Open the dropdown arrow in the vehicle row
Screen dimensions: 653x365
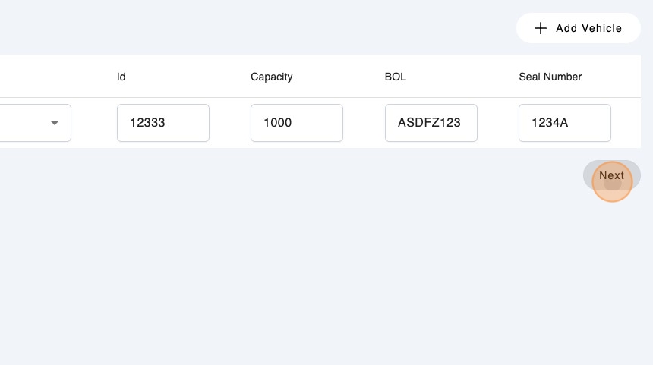tap(55, 123)
